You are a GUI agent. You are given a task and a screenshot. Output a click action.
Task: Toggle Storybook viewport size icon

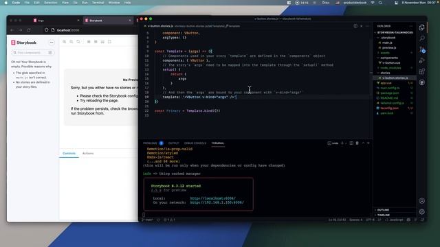[x=102, y=42]
